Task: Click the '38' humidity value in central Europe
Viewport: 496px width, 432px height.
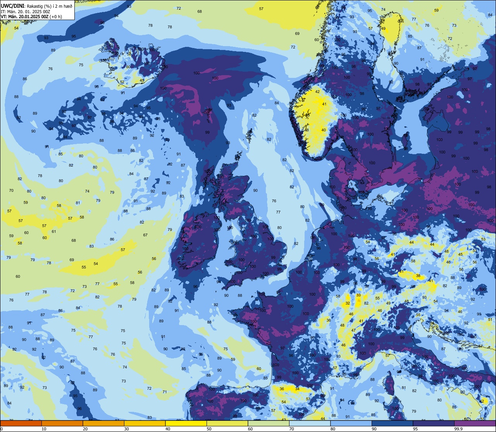Action: (x=418, y=276)
